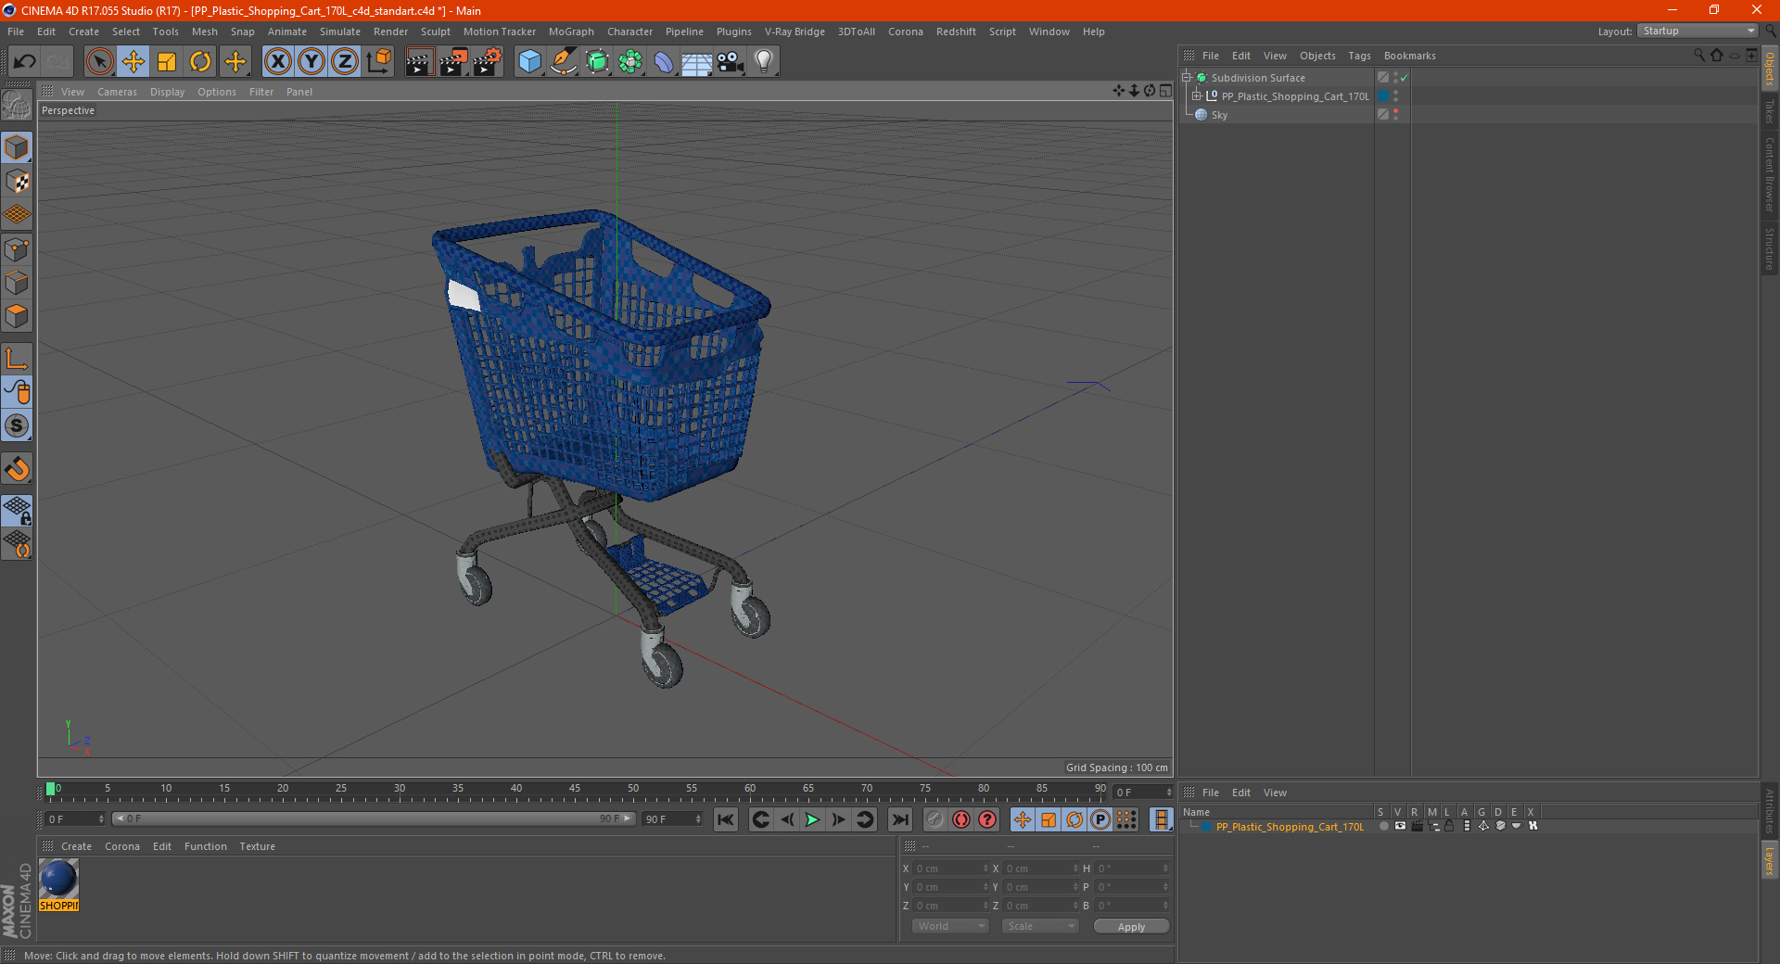Viewport: 1780px width, 964px height.
Task: Click the Undo arrow icon
Action: coord(25,61)
